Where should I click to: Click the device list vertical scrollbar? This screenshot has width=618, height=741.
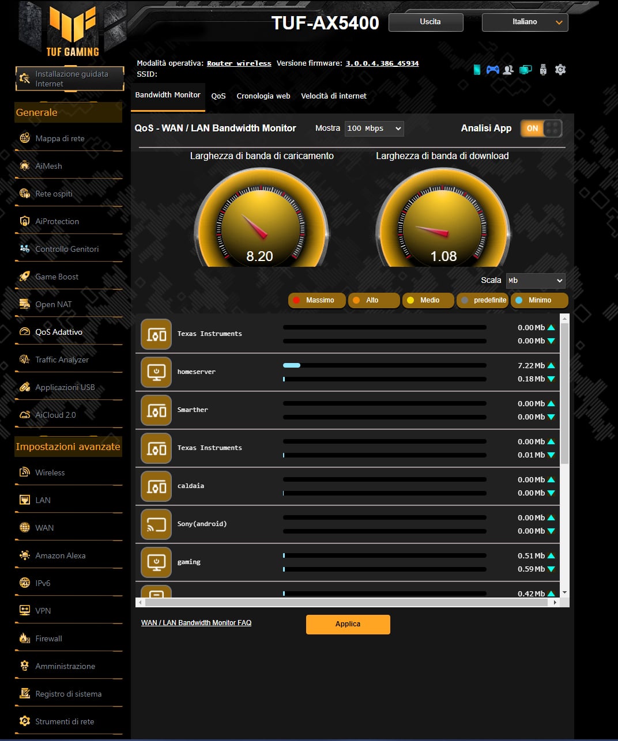coord(564,393)
